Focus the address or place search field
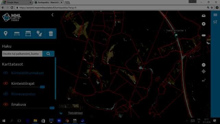220x124 pixels. pos(22,54)
